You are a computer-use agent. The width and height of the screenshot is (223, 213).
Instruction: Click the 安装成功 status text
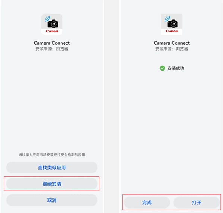[176, 68]
